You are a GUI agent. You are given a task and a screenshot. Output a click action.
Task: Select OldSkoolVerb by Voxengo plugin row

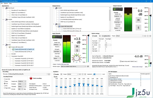click(x=116, y=81)
